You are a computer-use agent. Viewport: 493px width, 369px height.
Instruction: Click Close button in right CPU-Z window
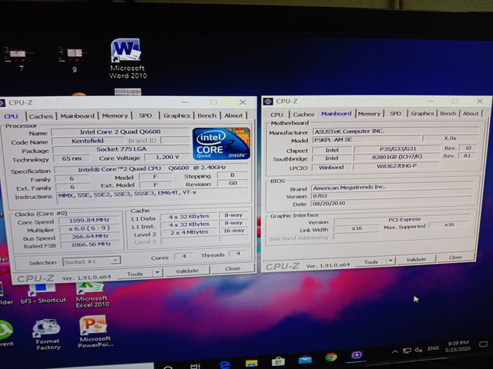coord(455,258)
